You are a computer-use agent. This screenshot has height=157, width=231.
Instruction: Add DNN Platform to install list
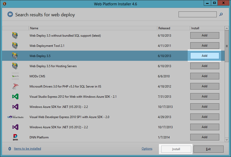coord(205,137)
